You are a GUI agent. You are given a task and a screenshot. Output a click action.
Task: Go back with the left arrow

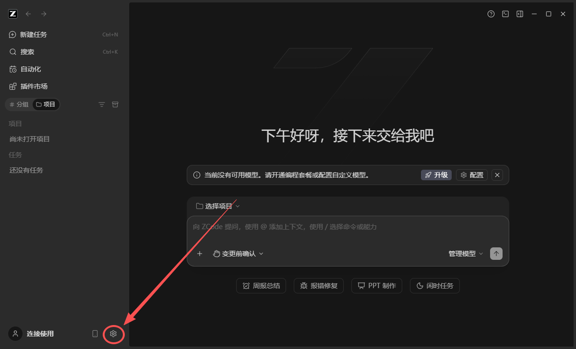coord(28,14)
